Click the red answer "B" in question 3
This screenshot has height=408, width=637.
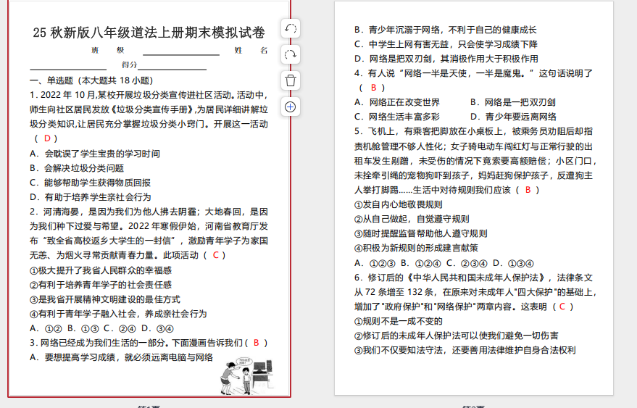click(256, 343)
